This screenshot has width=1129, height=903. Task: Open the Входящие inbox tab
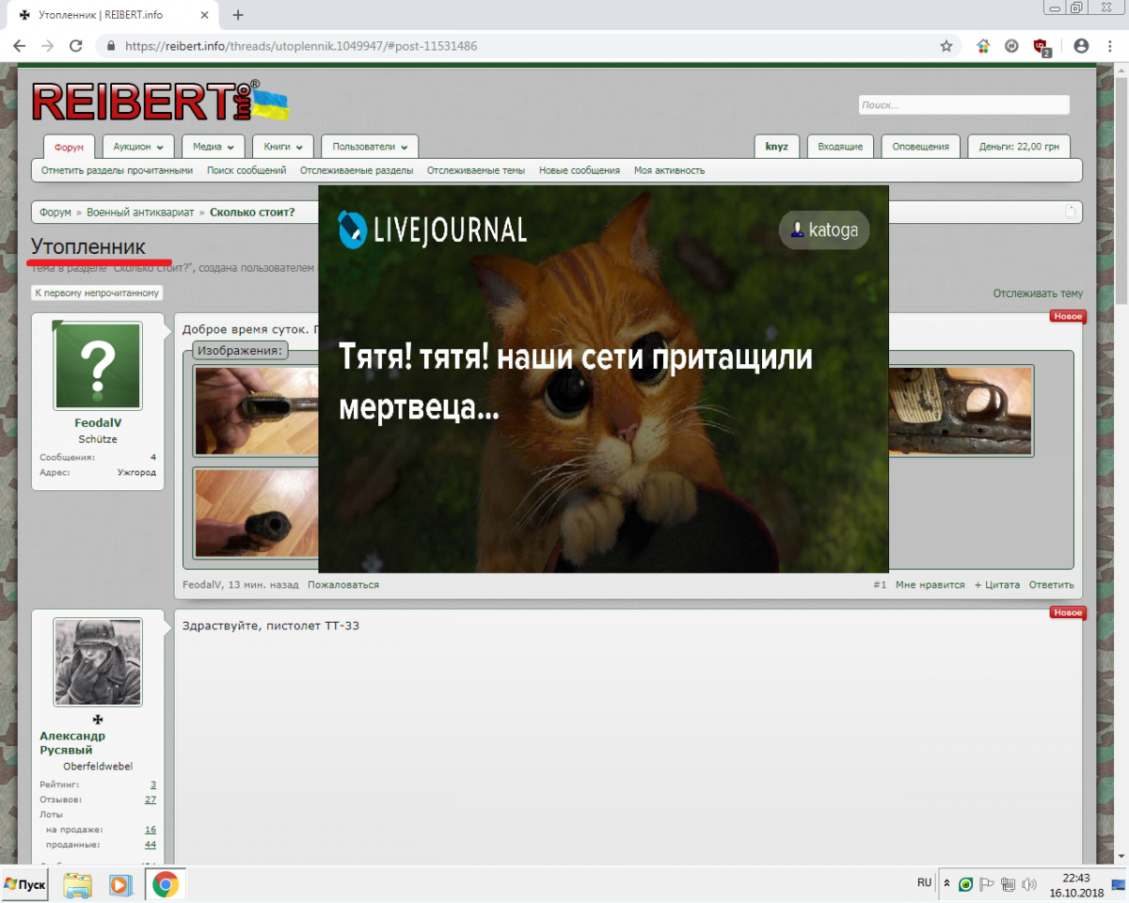[840, 147]
